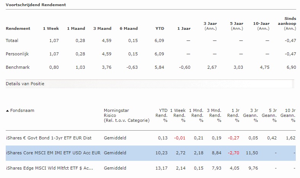The image size is (300, 178).
Task: Click the Fondsnaam sort arrow icon
Action: 8,111
